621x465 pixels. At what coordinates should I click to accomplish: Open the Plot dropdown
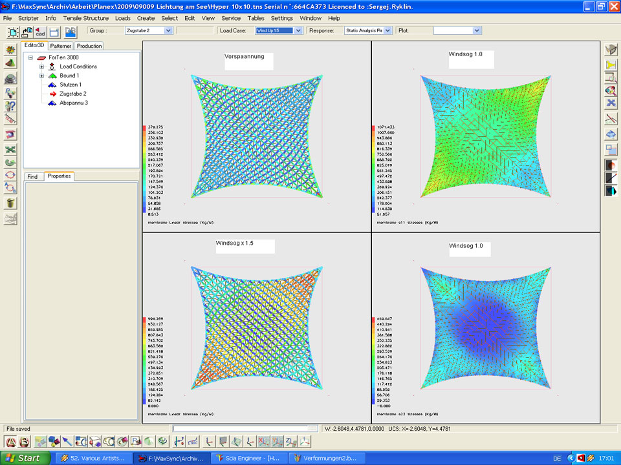(477, 30)
